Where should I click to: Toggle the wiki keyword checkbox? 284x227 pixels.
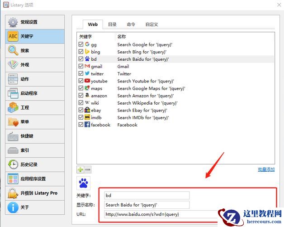[x=81, y=103]
